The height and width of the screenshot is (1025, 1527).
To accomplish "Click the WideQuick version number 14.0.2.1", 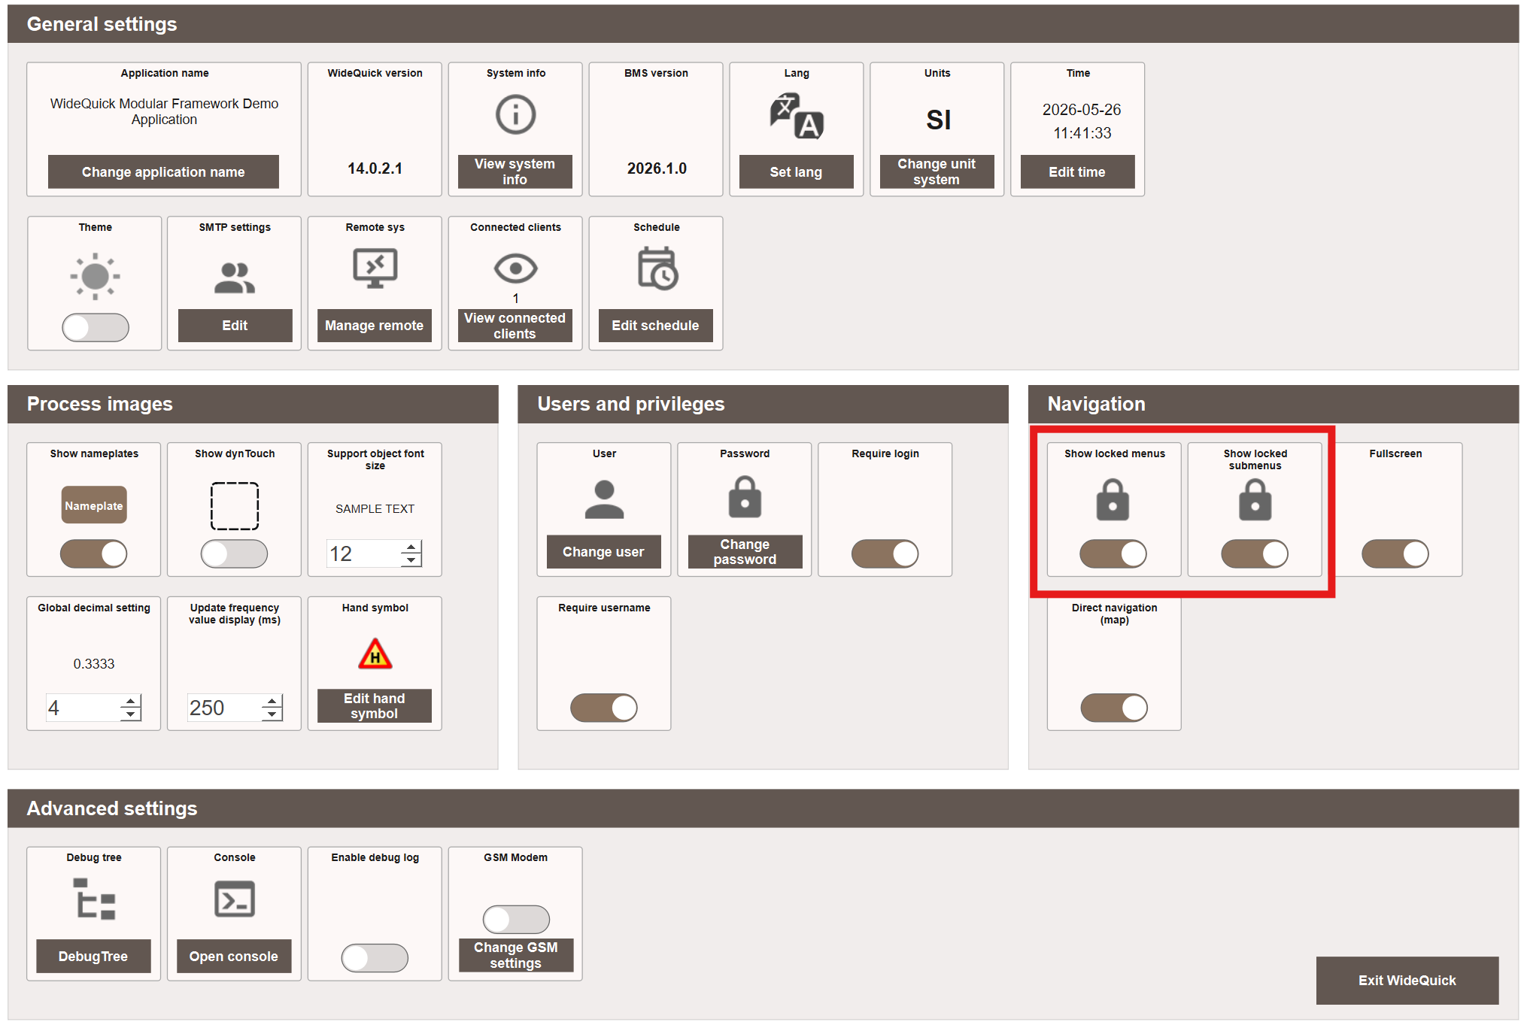I will coord(375,168).
